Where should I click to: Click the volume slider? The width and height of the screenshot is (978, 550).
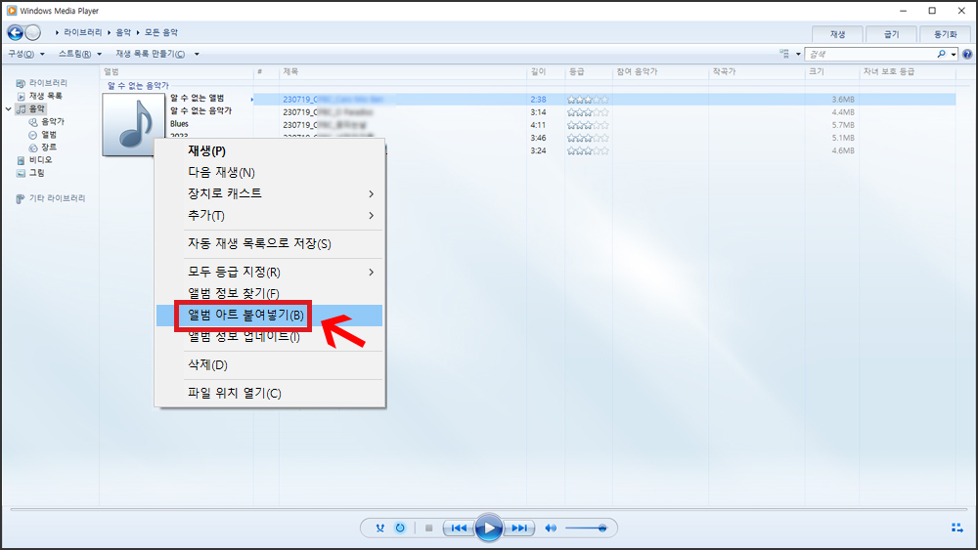[x=586, y=529]
